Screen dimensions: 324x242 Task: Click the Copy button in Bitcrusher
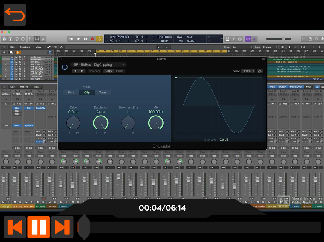109,71
